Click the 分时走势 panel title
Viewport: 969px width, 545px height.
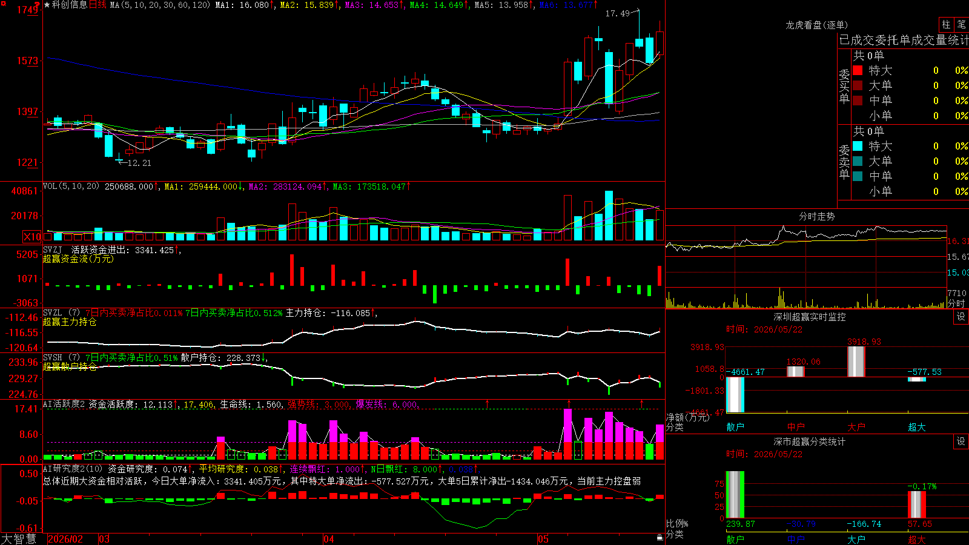(x=817, y=216)
